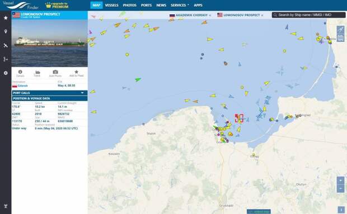The image size is (347, 214).
Task: Open the PORTS menu item
Action: pyautogui.click(x=146, y=5)
